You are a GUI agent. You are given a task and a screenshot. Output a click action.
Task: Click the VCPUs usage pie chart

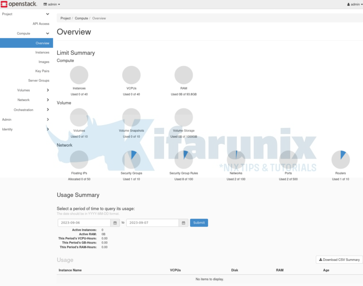click(x=131, y=75)
